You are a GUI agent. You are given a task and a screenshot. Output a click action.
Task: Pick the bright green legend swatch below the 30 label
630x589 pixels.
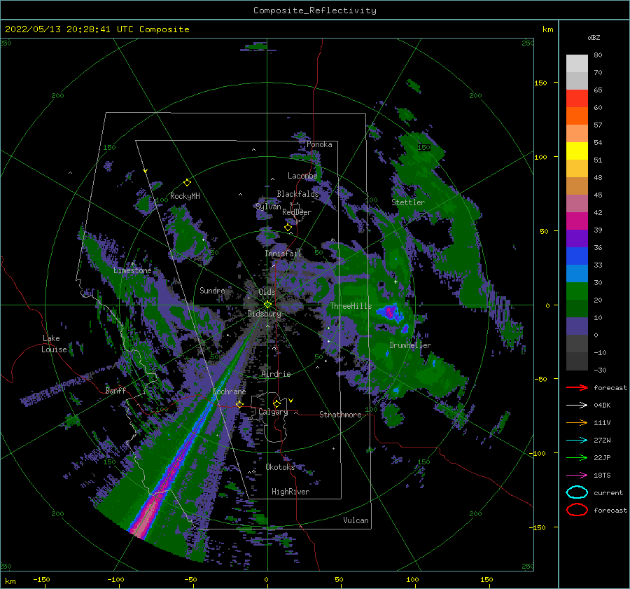pyautogui.click(x=577, y=291)
